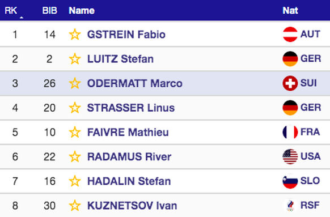Click the RK sort arrow indicator
330x217 pixels.
21,18
